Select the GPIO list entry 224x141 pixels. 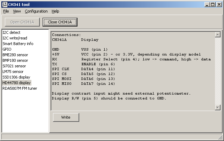[x=7, y=49]
